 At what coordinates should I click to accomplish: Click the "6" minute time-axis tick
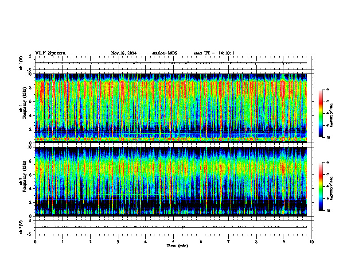coord(201,242)
